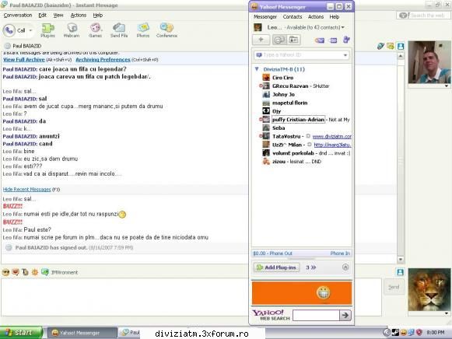Send a Buzz with the Buzz icon
Image resolution: width=452 pixels, height=339 pixels.
click(x=34, y=272)
